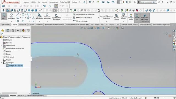Open the DisplayManager tab
This screenshot has height=99, width=176.
(23, 31)
